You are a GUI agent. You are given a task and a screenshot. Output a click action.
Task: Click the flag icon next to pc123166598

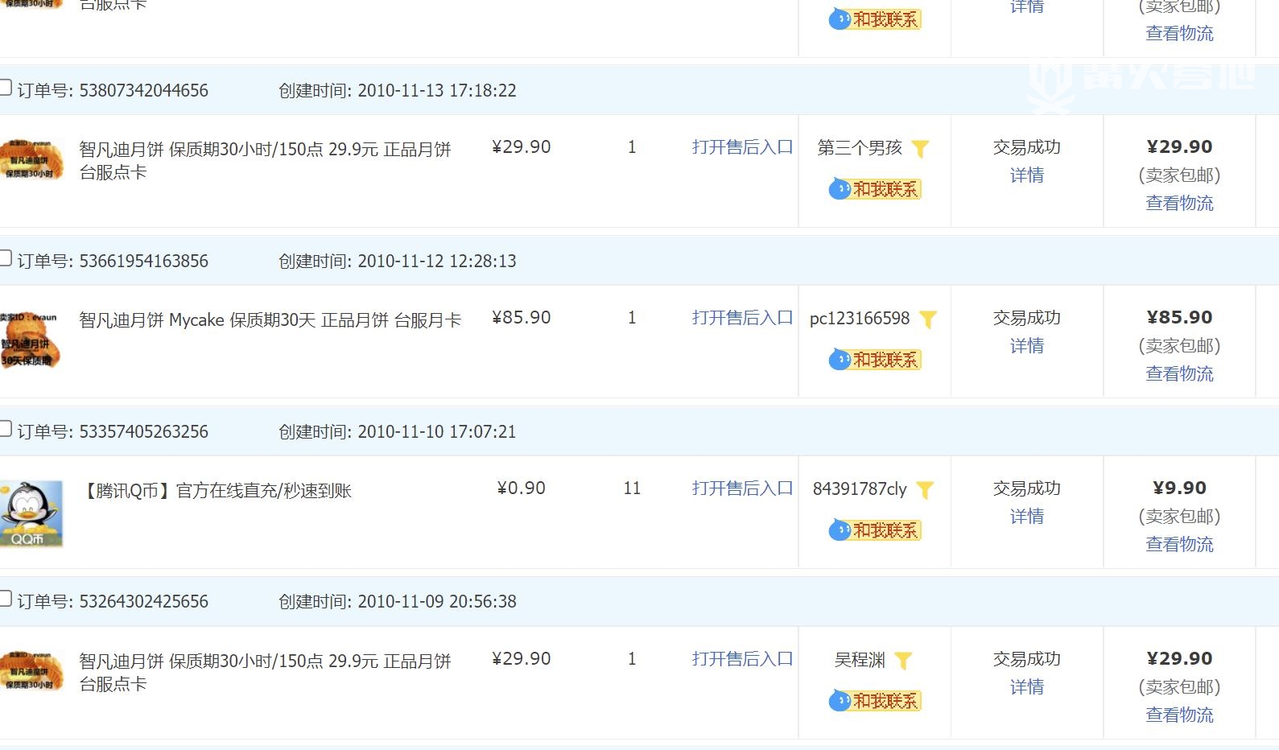tap(927, 319)
